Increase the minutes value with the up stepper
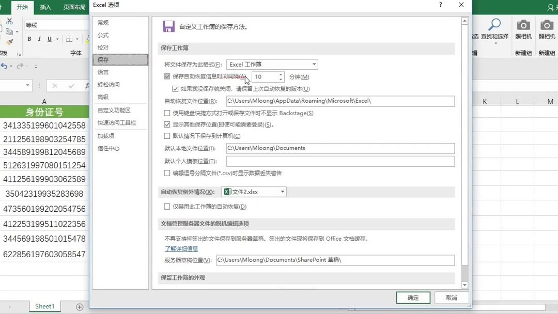 click(x=281, y=74)
